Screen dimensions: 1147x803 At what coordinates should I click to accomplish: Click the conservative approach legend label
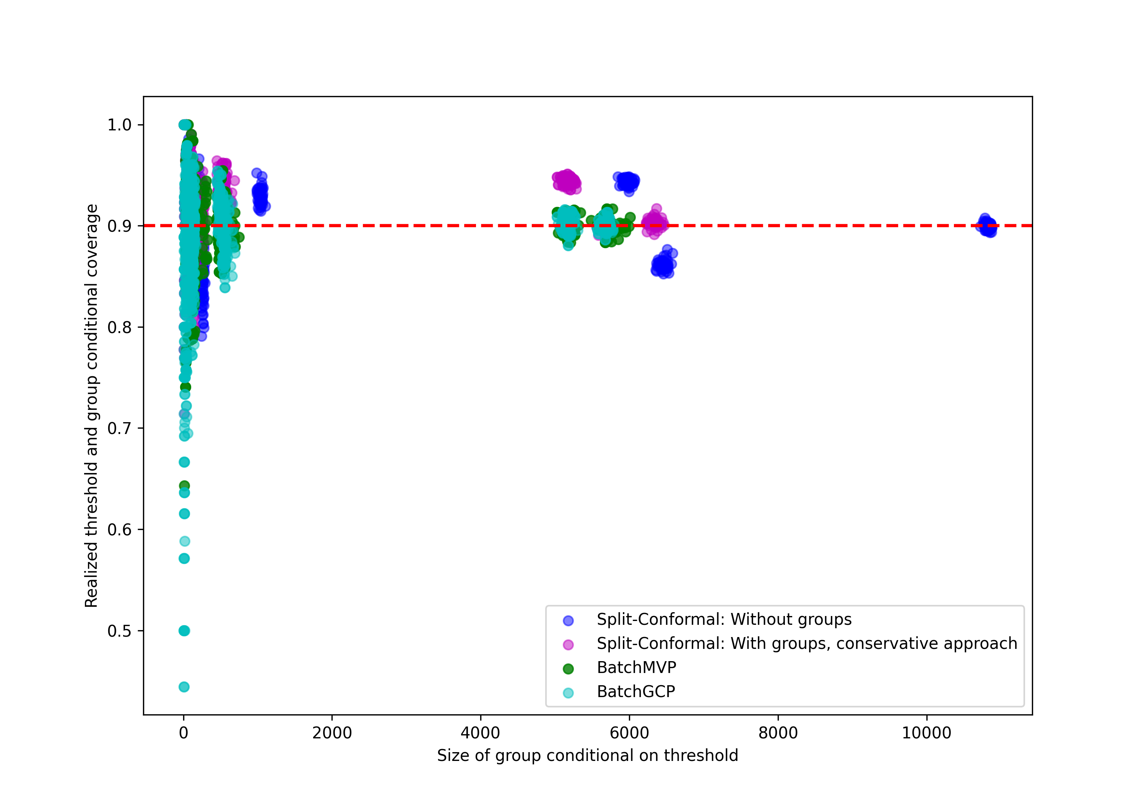807,644
